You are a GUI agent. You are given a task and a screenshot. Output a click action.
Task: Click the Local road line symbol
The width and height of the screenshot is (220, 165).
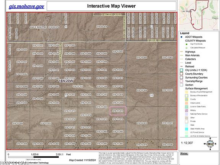click(181, 63)
